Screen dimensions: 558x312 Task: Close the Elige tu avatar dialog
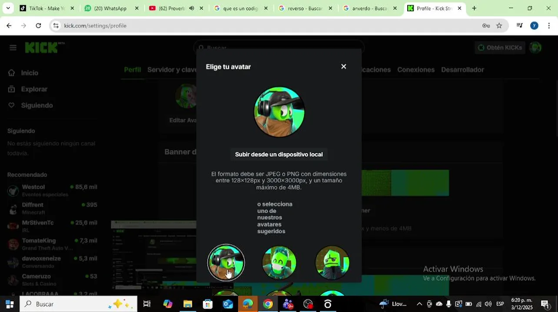pos(344,66)
